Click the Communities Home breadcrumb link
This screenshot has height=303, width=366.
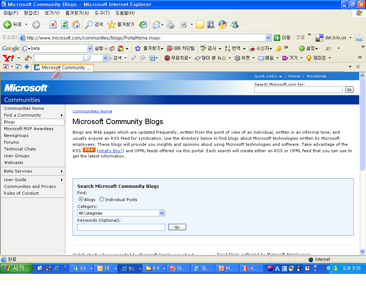[x=92, y=111]
